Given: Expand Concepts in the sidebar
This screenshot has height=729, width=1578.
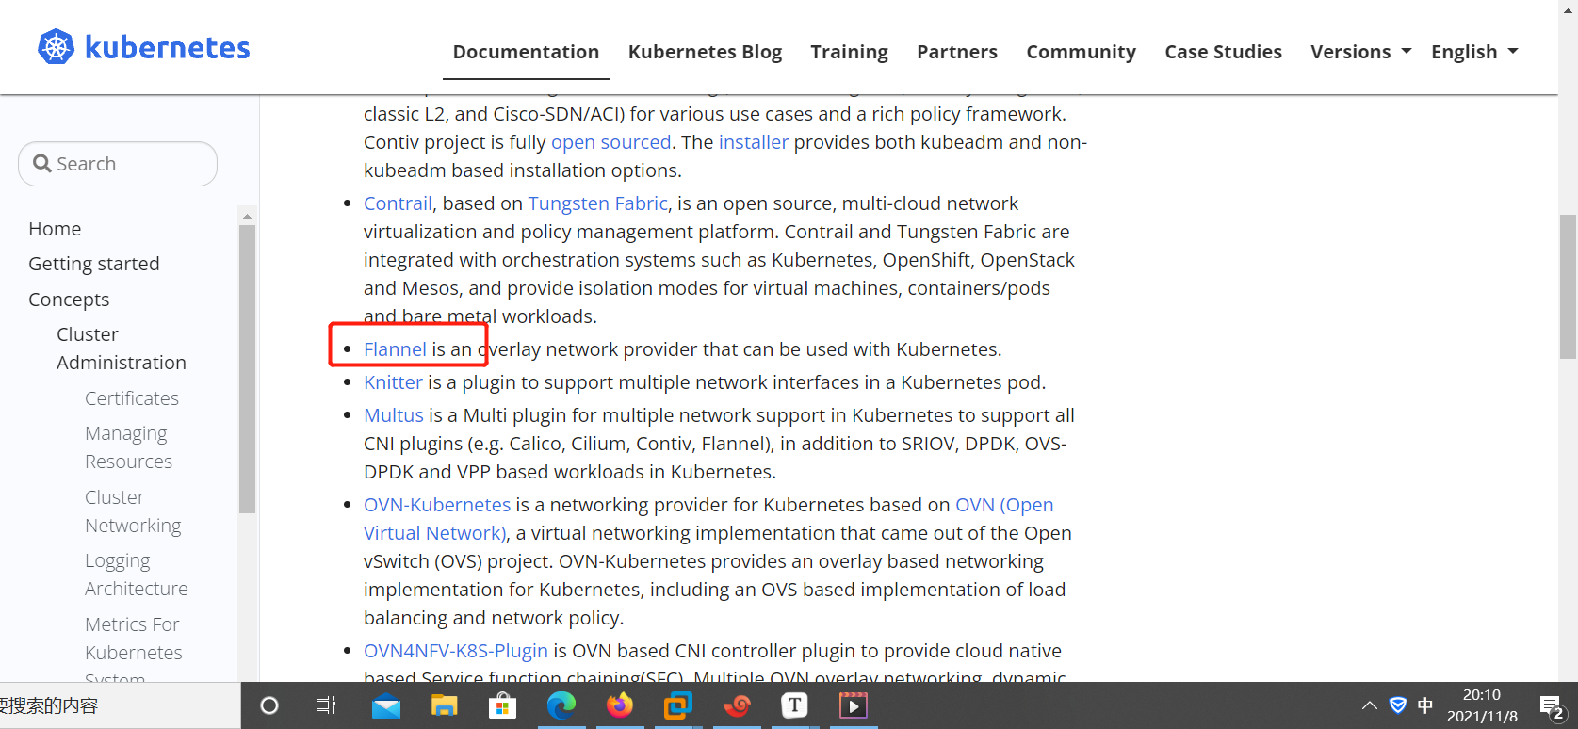Looking at the screenshot, I should point(69,300).
